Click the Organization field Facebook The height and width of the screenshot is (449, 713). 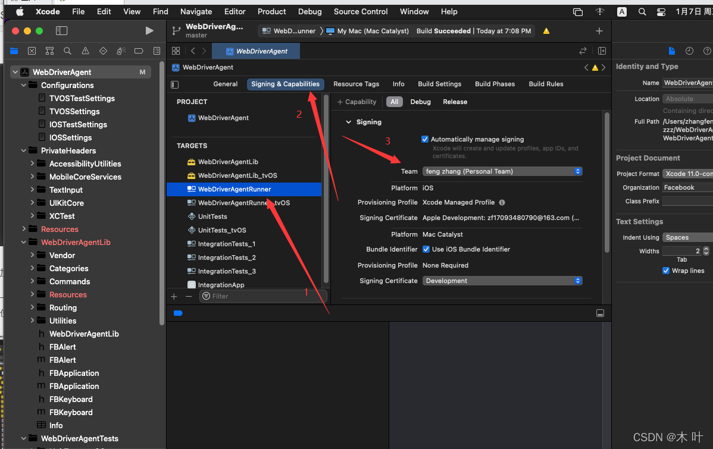[x=687, y=187]
